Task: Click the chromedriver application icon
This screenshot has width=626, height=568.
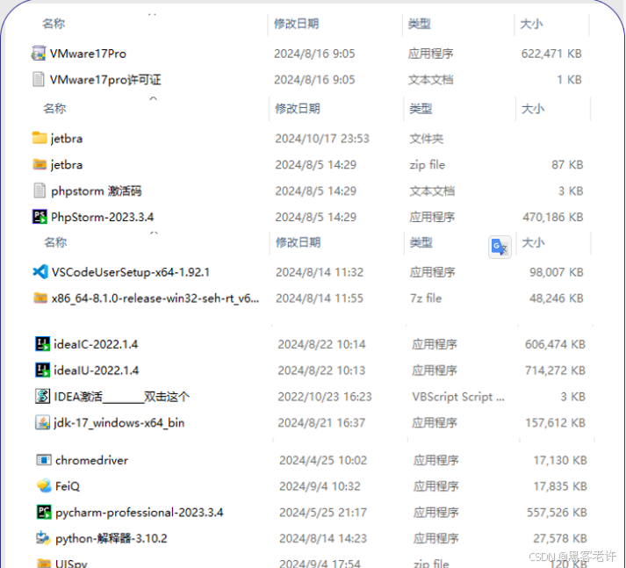Action: pyautogui.click(x=44, y=460)
